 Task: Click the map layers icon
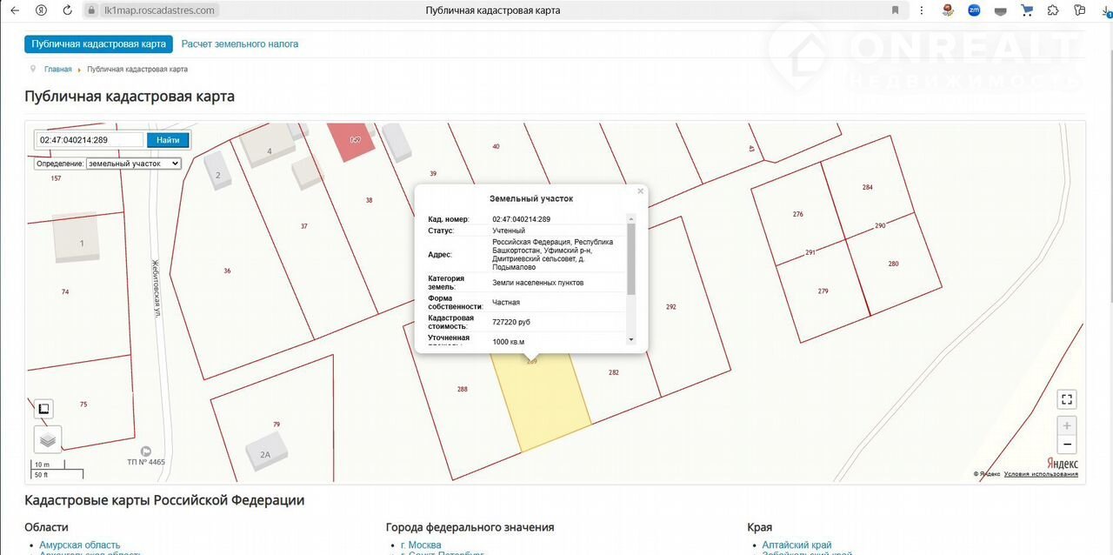tap(48, 440)
